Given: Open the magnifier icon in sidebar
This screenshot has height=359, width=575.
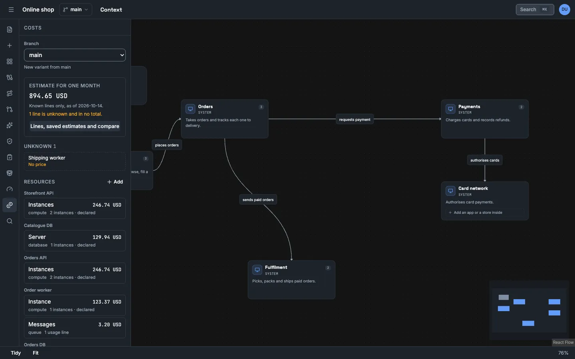Looking at the screenshot, I should pos(10,221).
